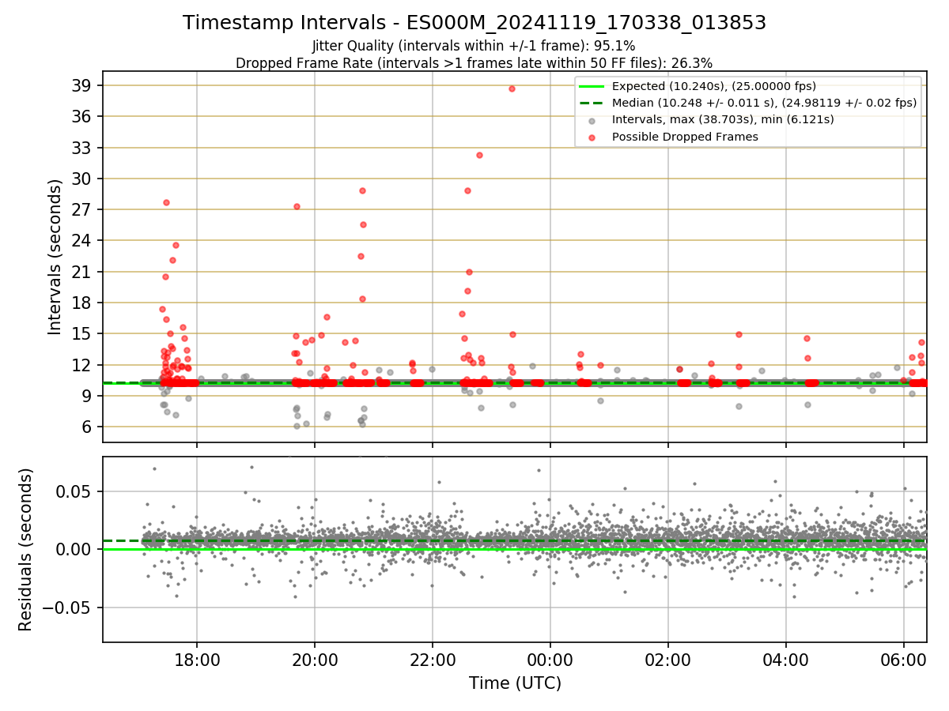Click the "02:00" x-axis tick label
949x711 pixels.
(668, 660)
